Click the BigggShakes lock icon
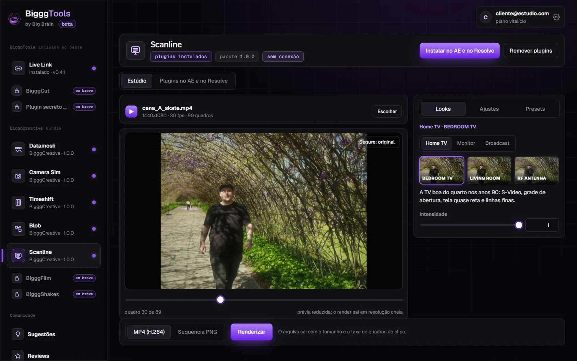 [17, 294]
